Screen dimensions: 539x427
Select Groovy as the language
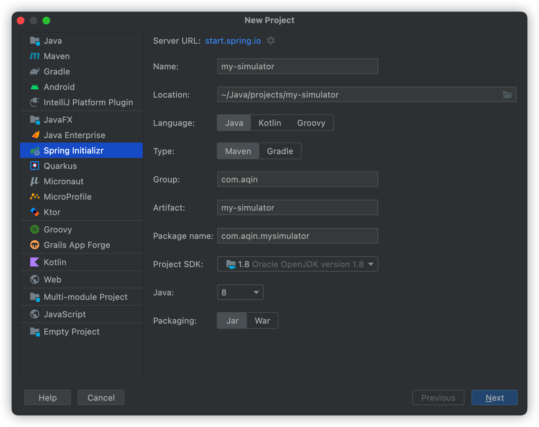311,123
